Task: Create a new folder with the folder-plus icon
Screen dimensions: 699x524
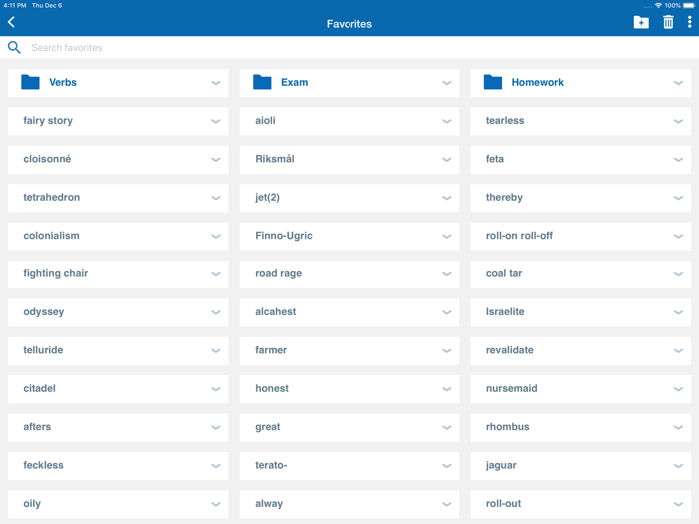Action: [641, 22]
